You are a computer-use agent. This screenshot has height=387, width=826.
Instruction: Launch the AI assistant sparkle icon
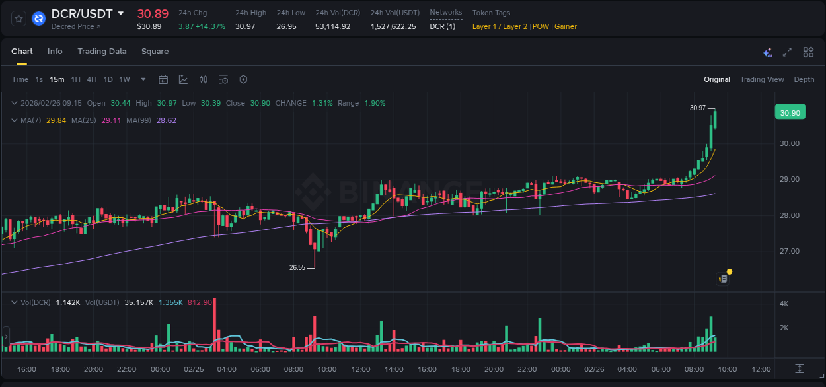pos(767,52)
